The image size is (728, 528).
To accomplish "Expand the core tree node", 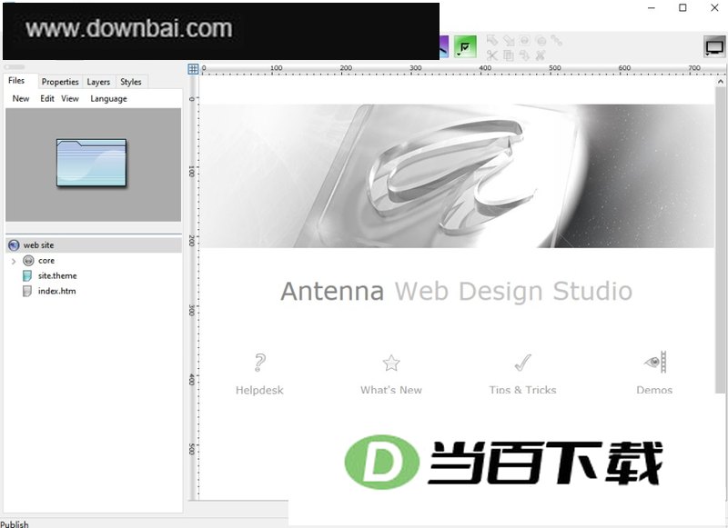I will 14,261.
